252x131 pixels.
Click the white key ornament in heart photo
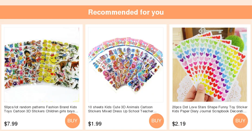(210, 31)
